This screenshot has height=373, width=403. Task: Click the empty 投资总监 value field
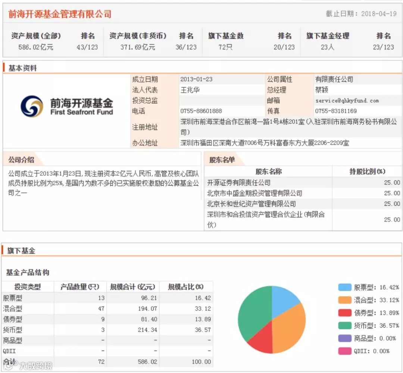coord(222,100)
